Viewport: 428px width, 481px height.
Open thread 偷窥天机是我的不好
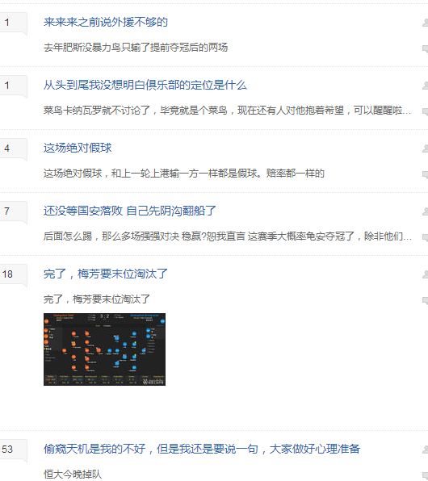tap(202, 449)
